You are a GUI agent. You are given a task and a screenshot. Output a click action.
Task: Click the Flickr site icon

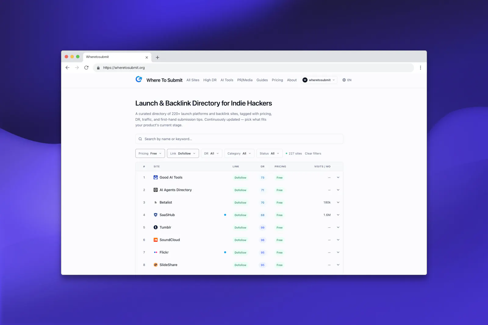[x=156, y=252]
